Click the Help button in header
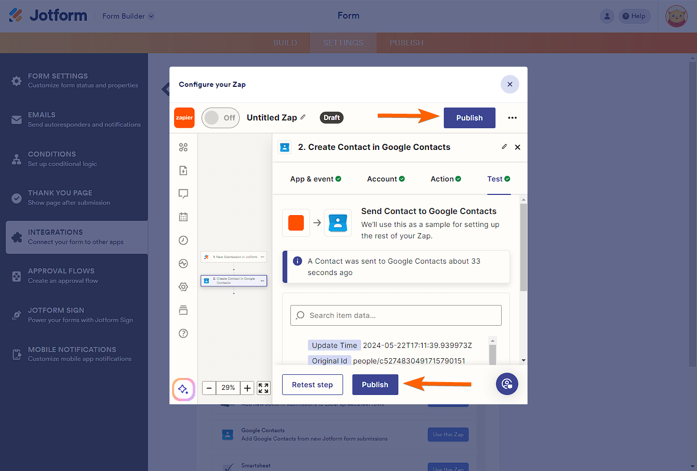The height and width of the screenshot is (471, 697). [634, 16]
